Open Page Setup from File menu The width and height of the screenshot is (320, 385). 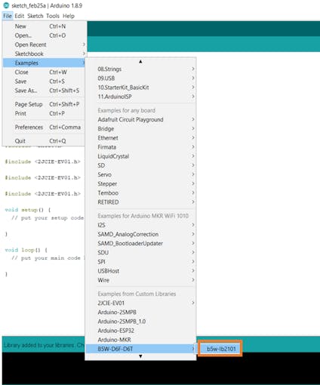click(x=44, y=104)
